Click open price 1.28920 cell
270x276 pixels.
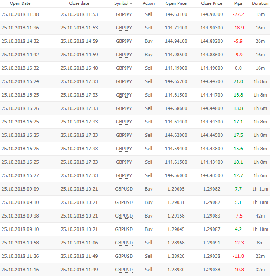coord(176,256)
